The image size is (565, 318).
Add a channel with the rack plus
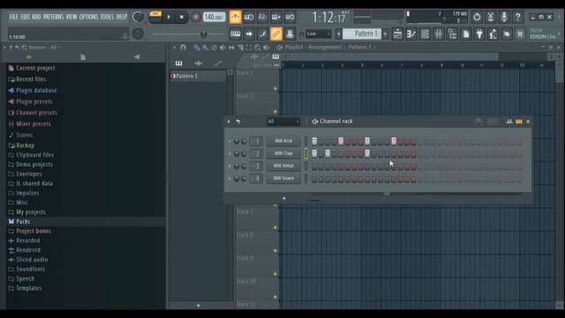284,198
